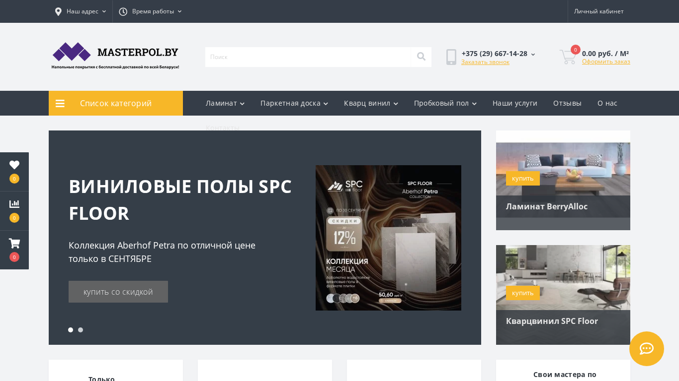Image resolution: width=679 pixels, height=381 pixels.
Task: Expand the Кварц винил menu
Action: coord(371,103)
